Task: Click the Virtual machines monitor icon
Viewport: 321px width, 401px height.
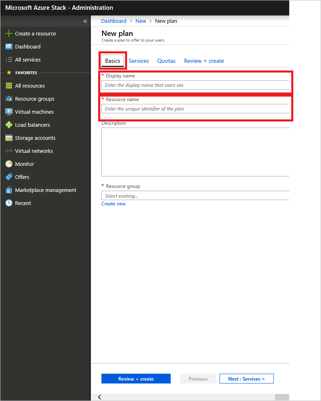Action: pos(9,112)
